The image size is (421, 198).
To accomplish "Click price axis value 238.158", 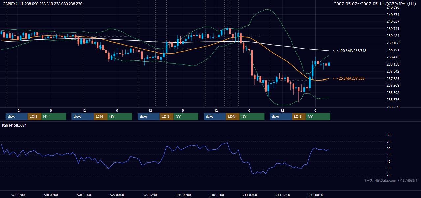I will pyautogui.click(x=393, y=64).
